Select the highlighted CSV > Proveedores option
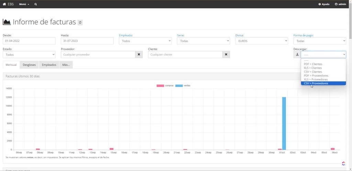 coord(323,83)
